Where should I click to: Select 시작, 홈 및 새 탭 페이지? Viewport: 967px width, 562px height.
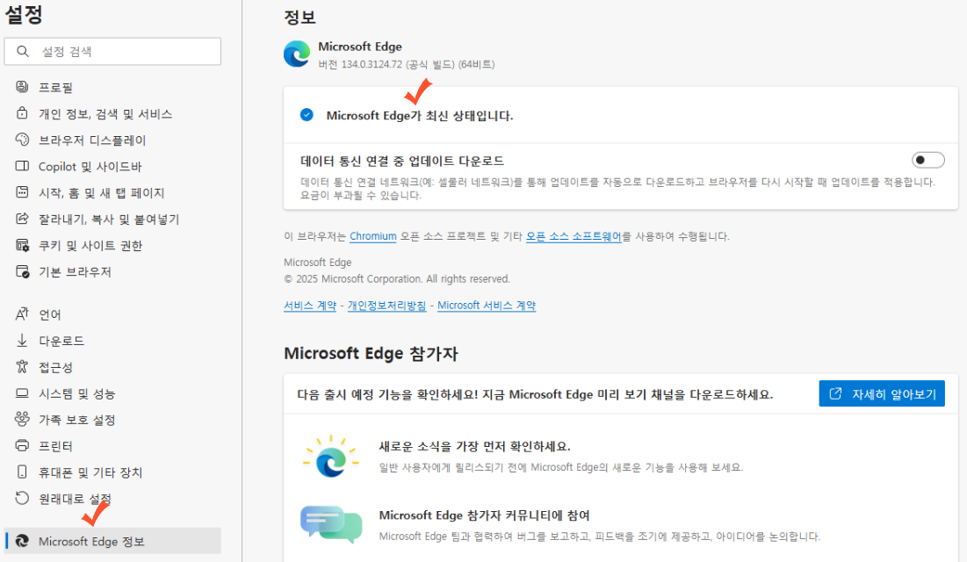pos(102,193)
